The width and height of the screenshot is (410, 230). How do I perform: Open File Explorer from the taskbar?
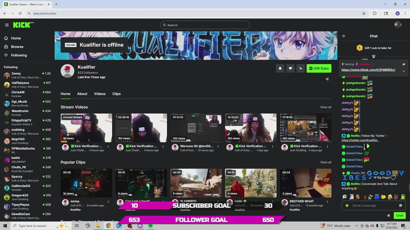pyautogui.click(x=98, y=226)
